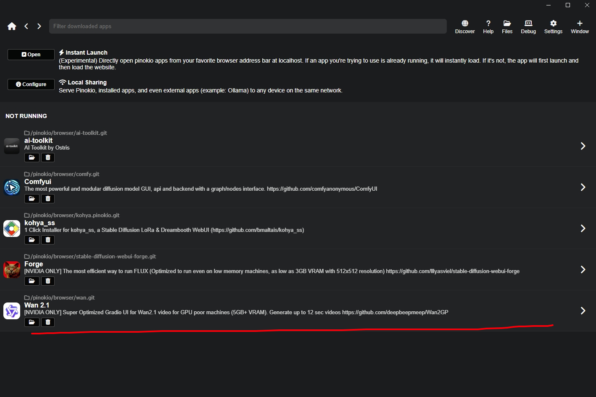Screen dimensions: 596x397
Task: Open Settings gear
Action: (553, 26)
